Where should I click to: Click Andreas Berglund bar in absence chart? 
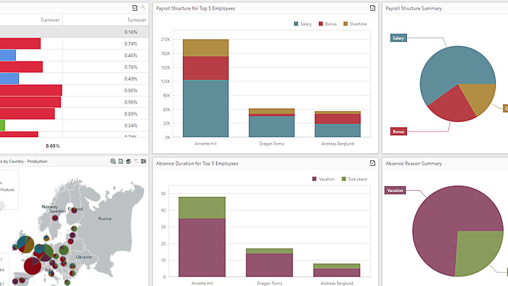tap(337, 270)
